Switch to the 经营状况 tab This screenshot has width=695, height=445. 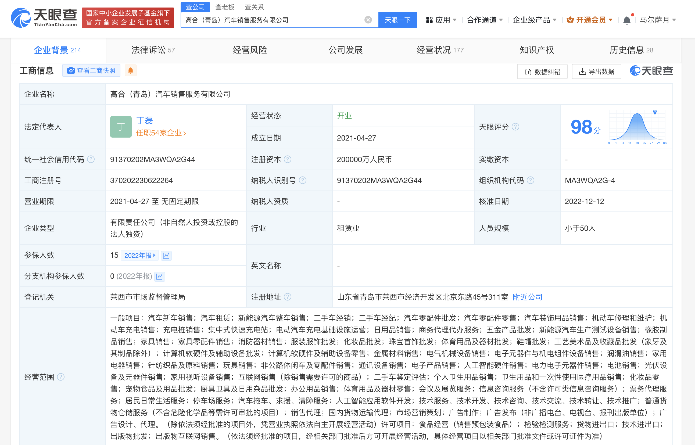tap(440, 50)
